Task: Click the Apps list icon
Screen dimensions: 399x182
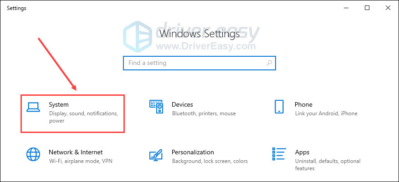Action: pyautogui.click(x=279, y=154)
